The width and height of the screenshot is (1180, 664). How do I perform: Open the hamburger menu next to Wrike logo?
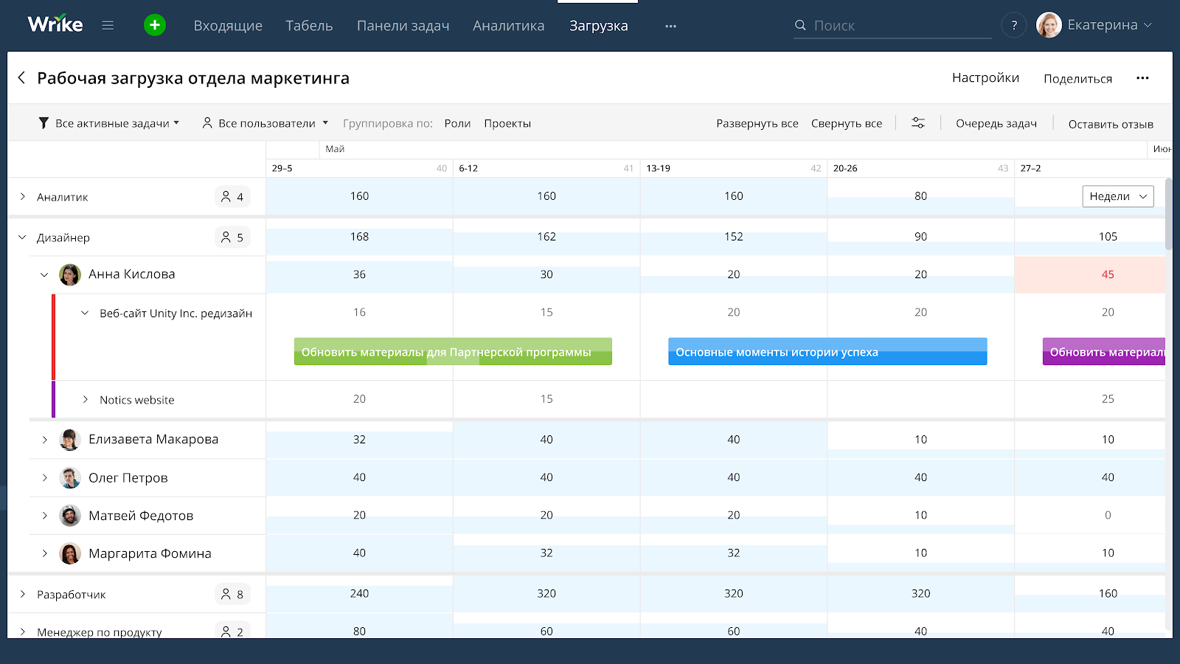pos(108,25)
